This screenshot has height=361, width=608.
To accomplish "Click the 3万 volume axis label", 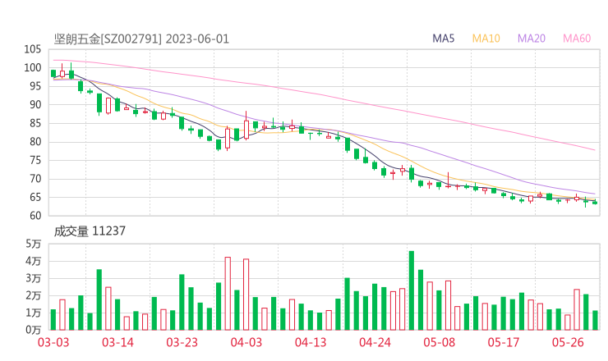I will (x=34, y=278).
